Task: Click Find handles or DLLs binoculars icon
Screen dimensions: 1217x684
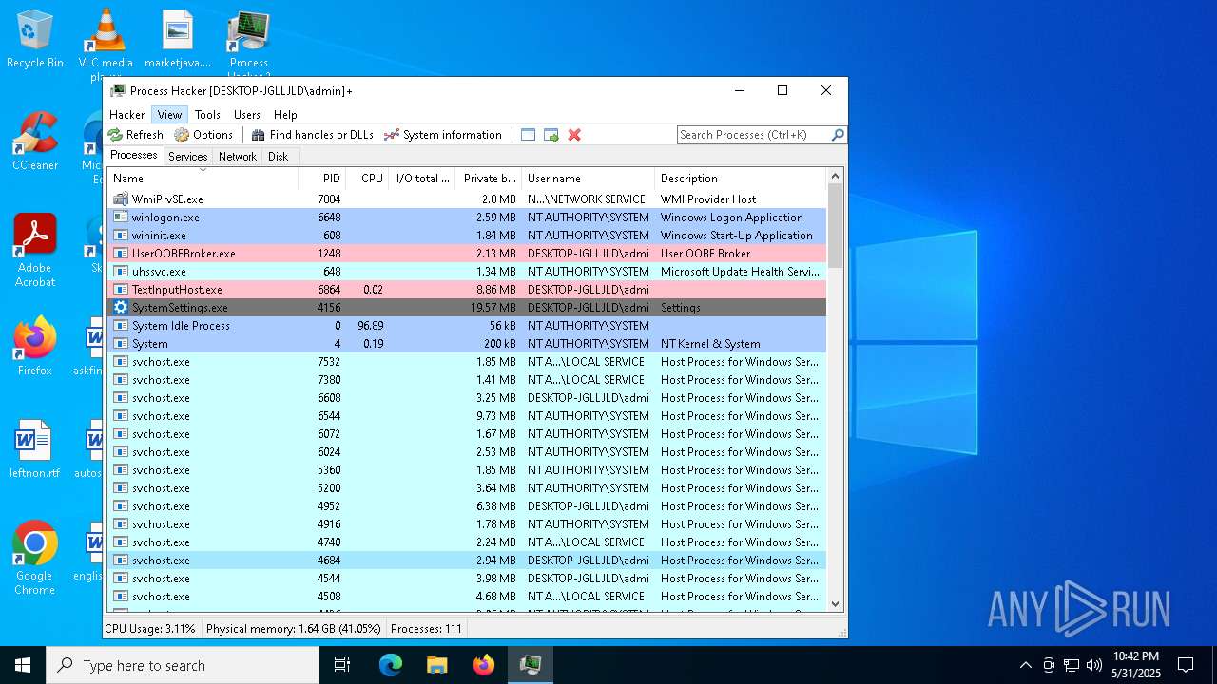Action: (258, 135)
